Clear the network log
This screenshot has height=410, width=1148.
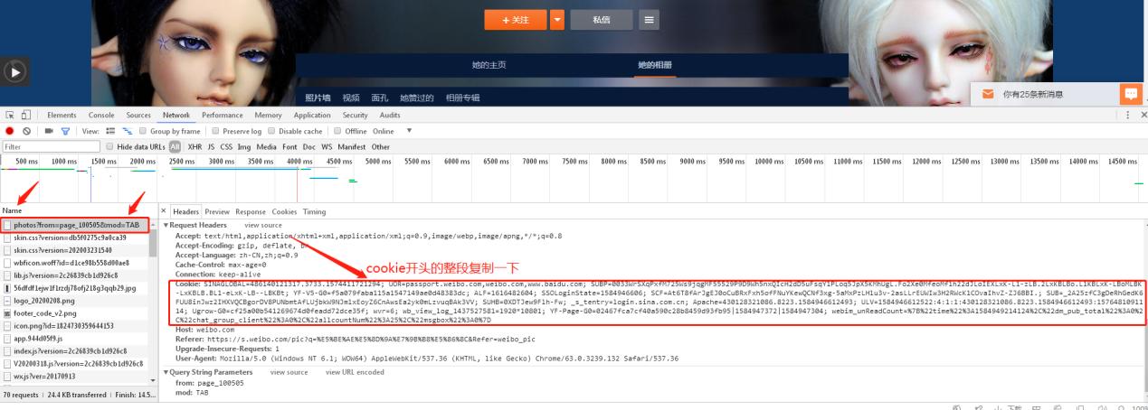[26, 131]
